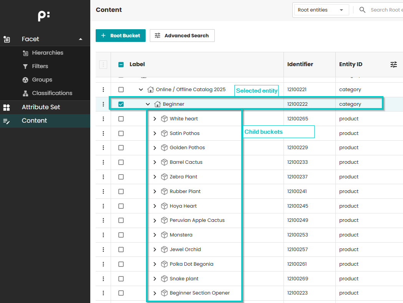Screen dimensions: 403x303
Task: Open the three-dot menu for Beginner row
Action: click(103, 104)
